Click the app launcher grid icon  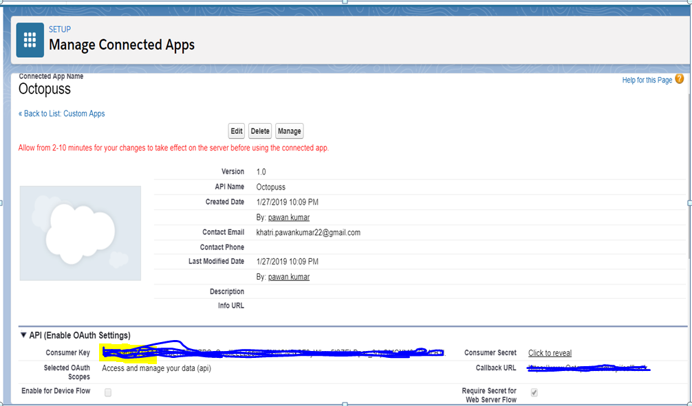click(x=30, y=40)
